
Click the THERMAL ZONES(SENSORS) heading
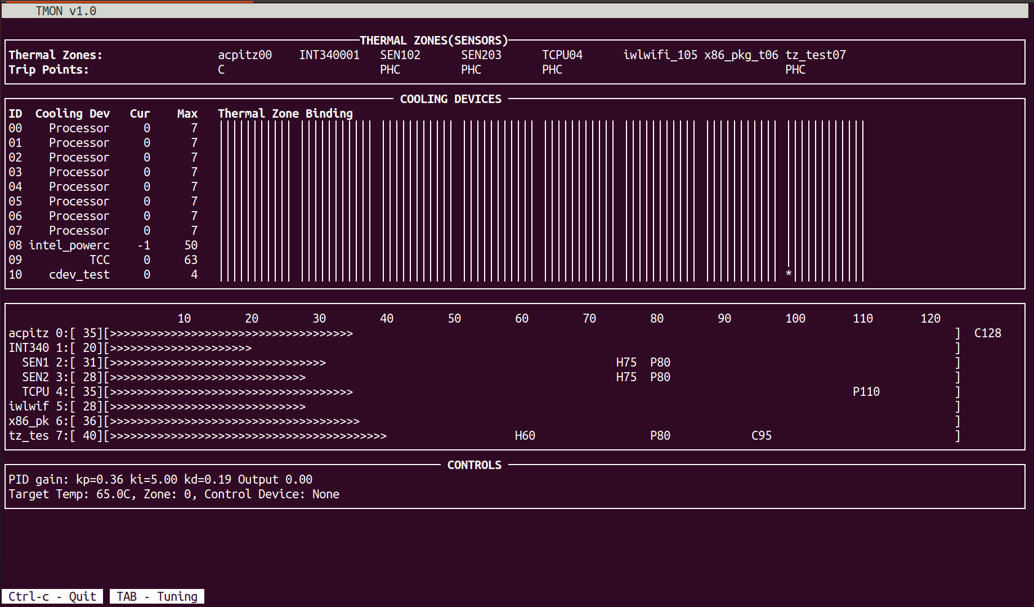coord(434,41)
